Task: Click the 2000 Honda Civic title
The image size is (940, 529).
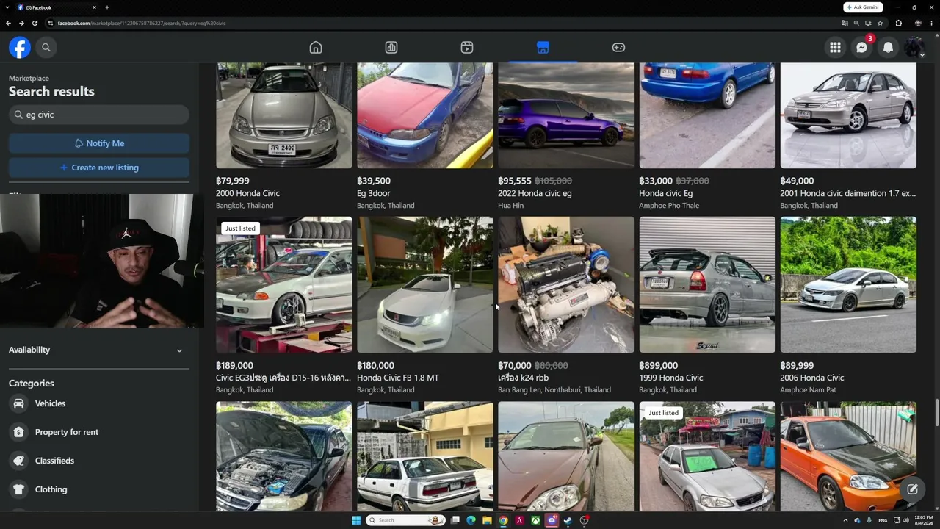Action: (x=247, y=193)
